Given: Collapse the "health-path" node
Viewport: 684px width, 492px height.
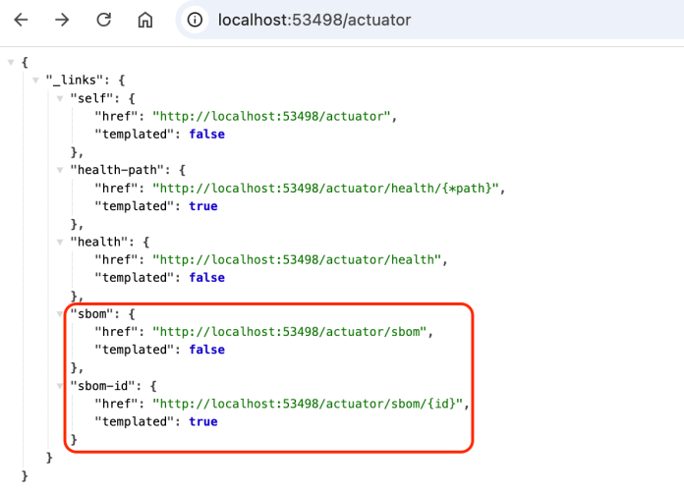Looking at the screenshot, I should [x=59, y=170].
